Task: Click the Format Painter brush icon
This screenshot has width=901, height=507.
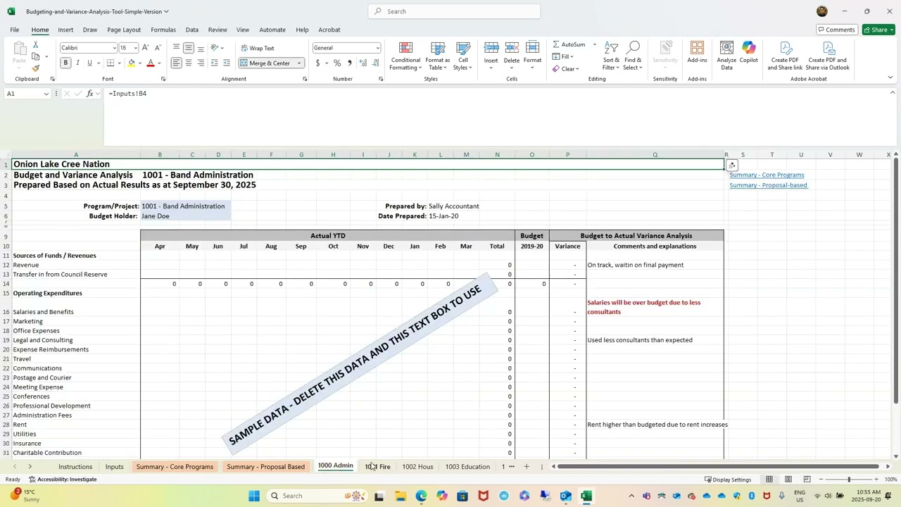Action: pos(36,68)
